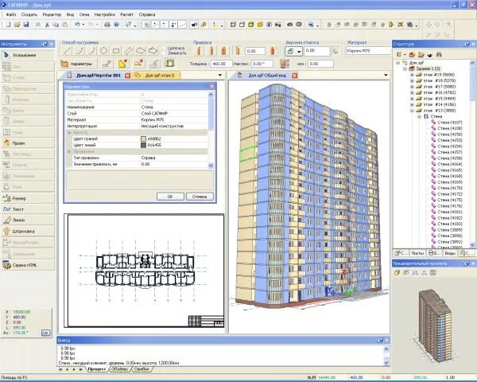The height and width of the screenshot is (382, 477).
Task: Select the straight line construction method
Action: point(67,51)
